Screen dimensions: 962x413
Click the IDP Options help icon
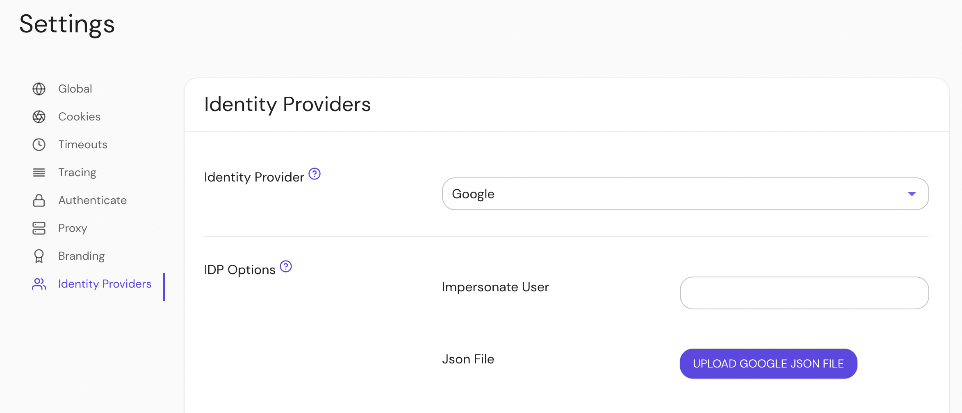pyautogui.click(x=286, y=266)
